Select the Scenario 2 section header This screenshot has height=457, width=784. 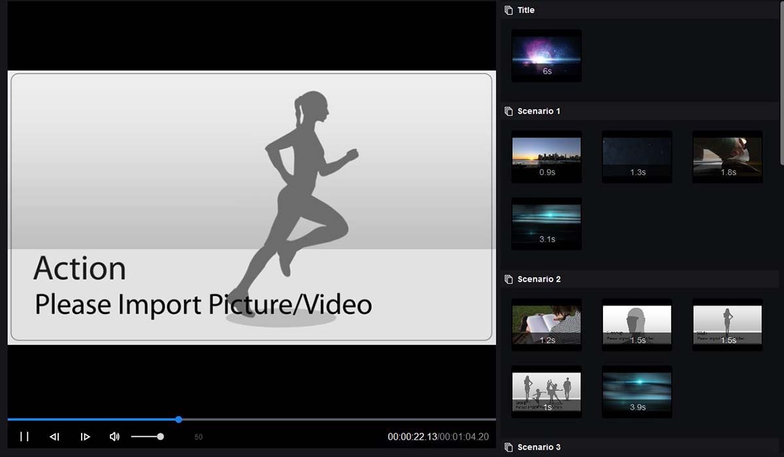point(540,279)
